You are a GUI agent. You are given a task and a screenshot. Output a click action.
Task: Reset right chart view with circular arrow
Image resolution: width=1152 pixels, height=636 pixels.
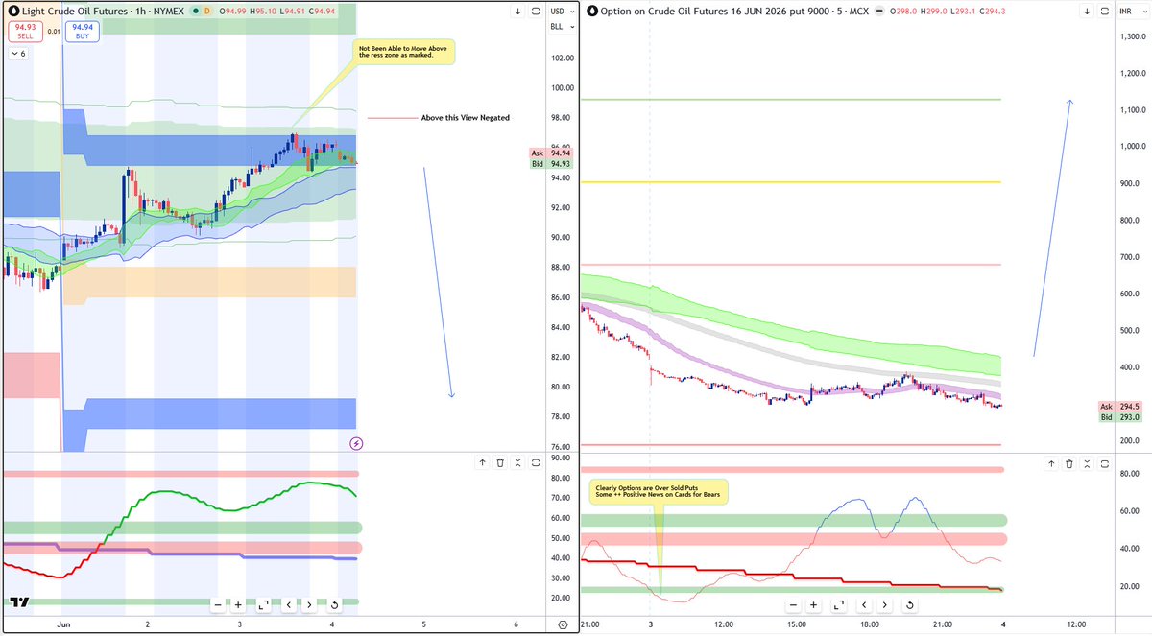(x=908, y=605)
